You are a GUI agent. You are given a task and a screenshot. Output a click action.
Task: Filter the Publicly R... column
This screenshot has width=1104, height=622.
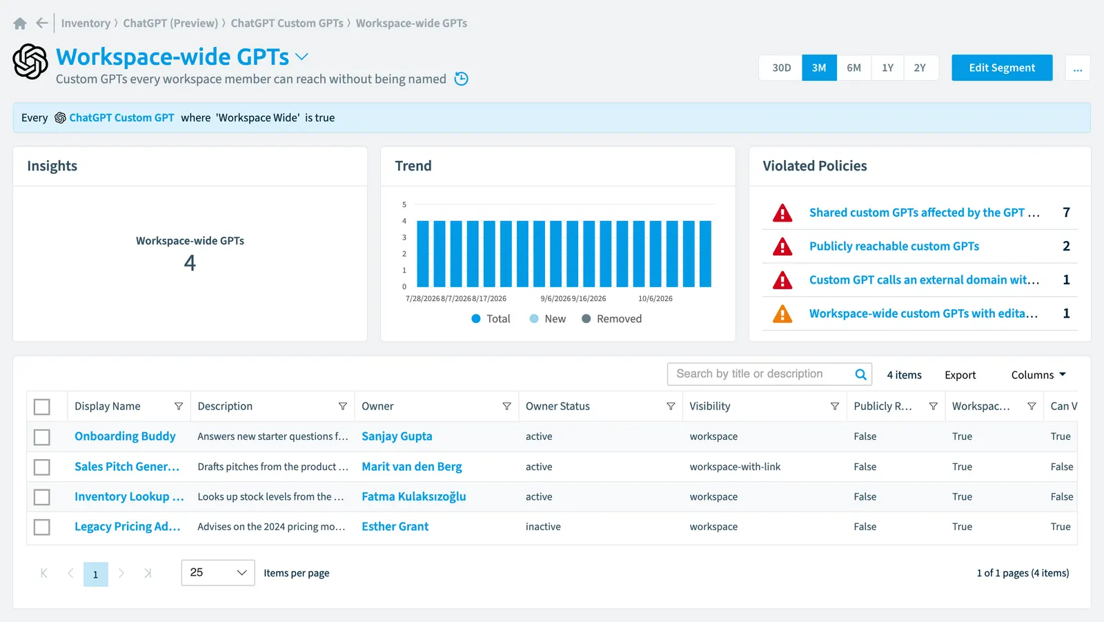(x=933, y=407)
